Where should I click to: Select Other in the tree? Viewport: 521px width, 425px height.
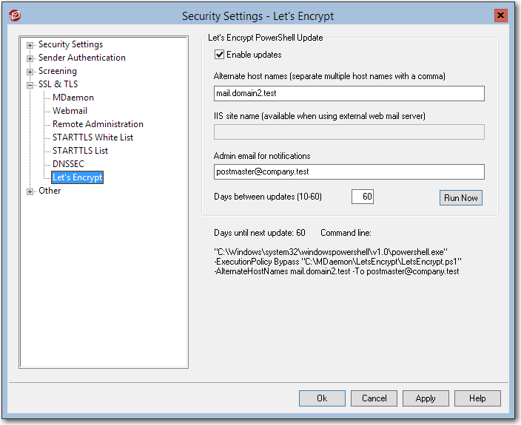coord(50,191)
